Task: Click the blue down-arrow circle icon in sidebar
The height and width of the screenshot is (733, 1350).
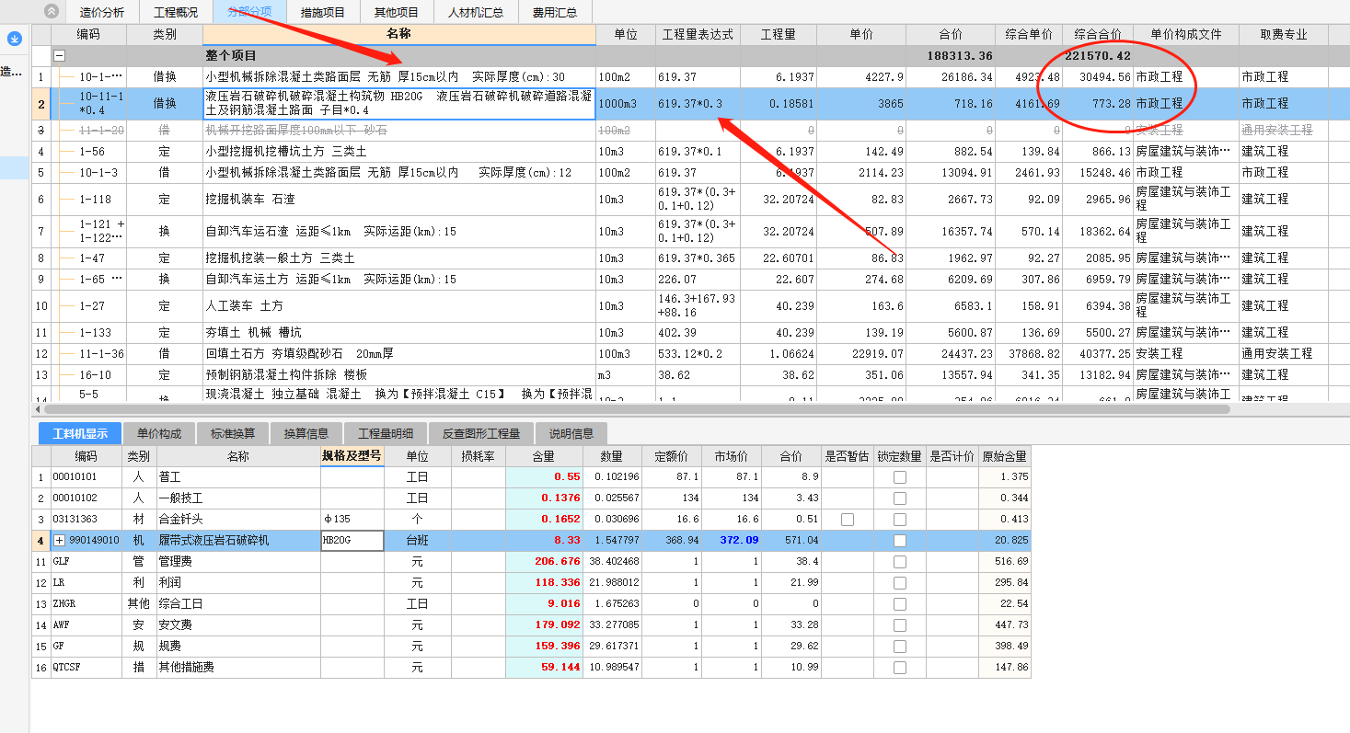Action: [x=14, y=39]
